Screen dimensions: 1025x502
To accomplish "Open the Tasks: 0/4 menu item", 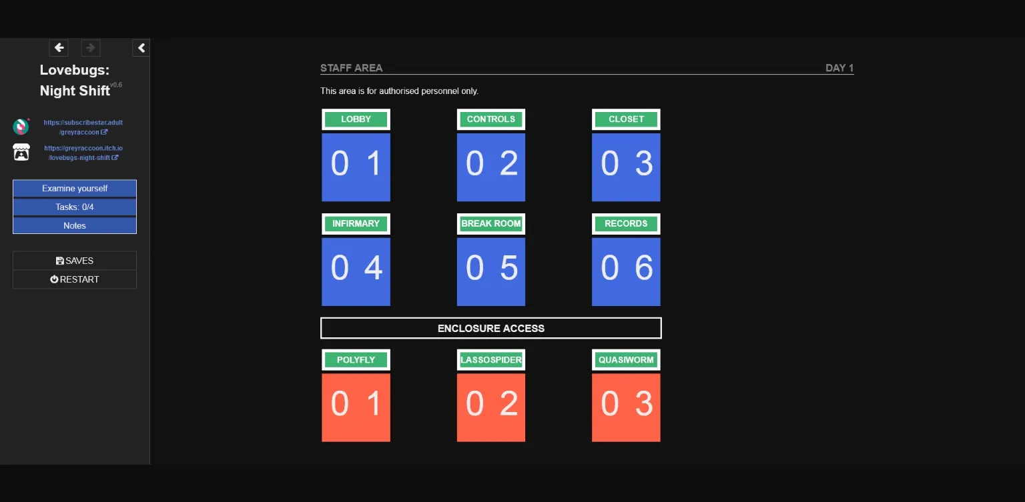I will tap(75, 207).
